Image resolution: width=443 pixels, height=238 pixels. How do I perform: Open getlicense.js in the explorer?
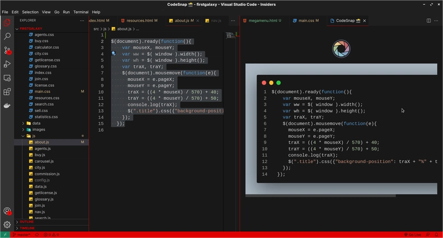coord(46,193)
